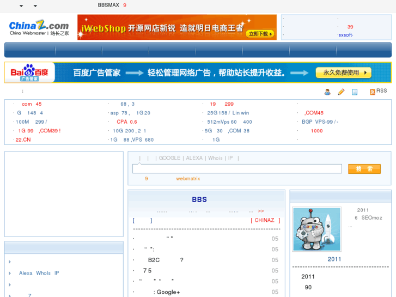The height and width of the screenshot is (297, 396).
Task: Click the 'BGP VPS-99 / -' link
Action: (320, 122)
